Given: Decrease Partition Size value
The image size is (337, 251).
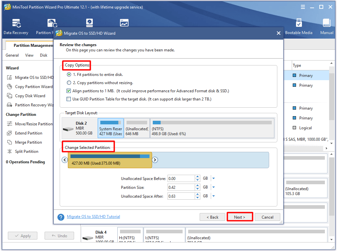Looking at the screenshot, I should pyautogui.click(x=198, y=189).
